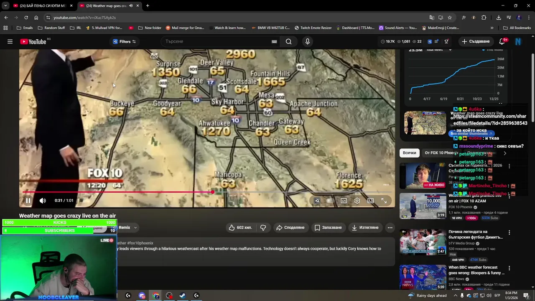Dislike the video
The image size is (535, 301).
click(263, 227)
